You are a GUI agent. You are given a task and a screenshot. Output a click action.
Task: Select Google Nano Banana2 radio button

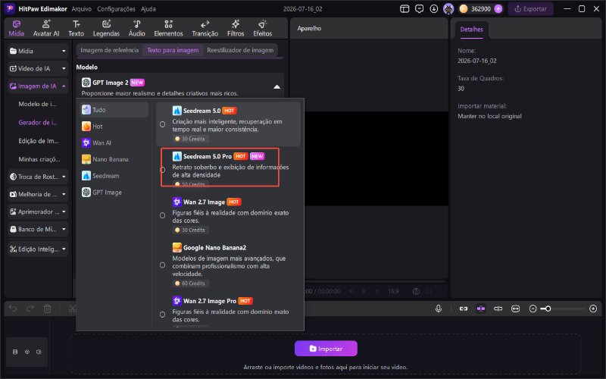(162, 265)
